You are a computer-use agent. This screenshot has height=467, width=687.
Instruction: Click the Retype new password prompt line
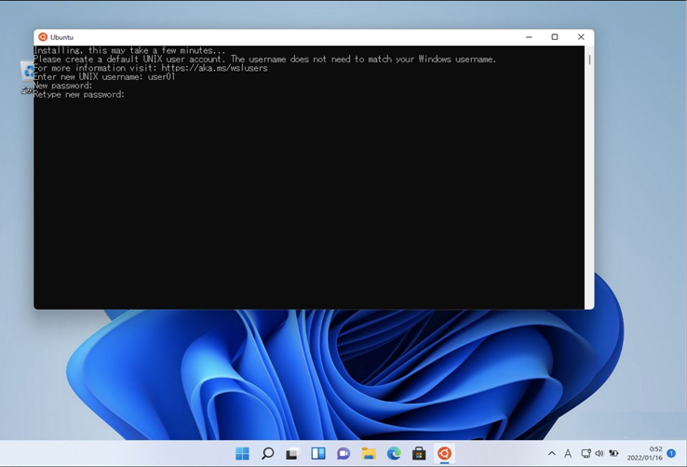pos(79,94)
